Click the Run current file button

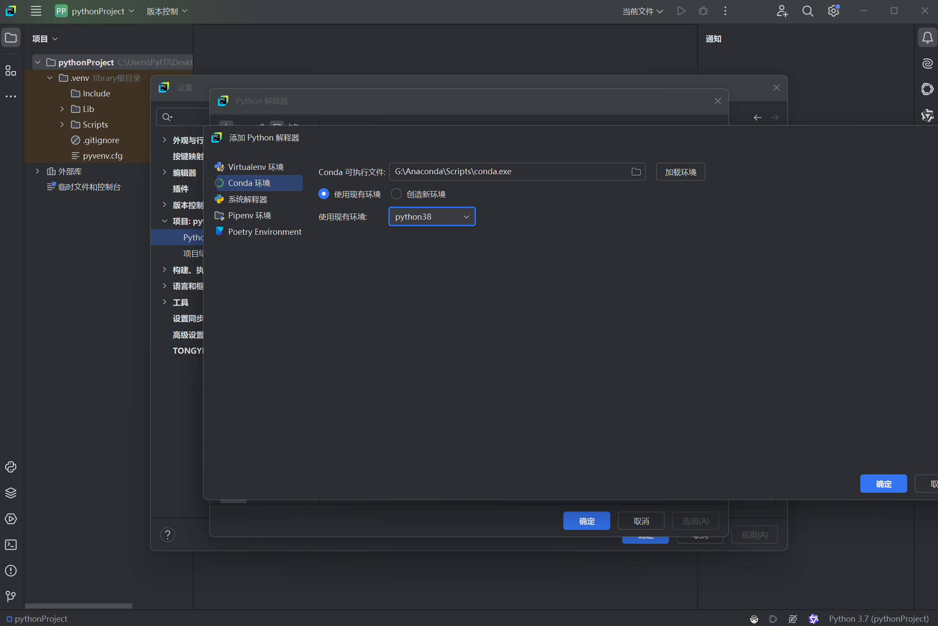point(681,11)
